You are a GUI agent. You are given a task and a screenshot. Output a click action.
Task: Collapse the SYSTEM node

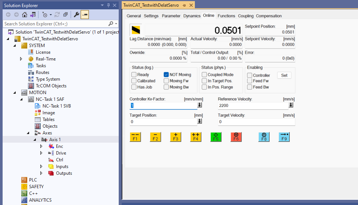[x=15, y=46]
